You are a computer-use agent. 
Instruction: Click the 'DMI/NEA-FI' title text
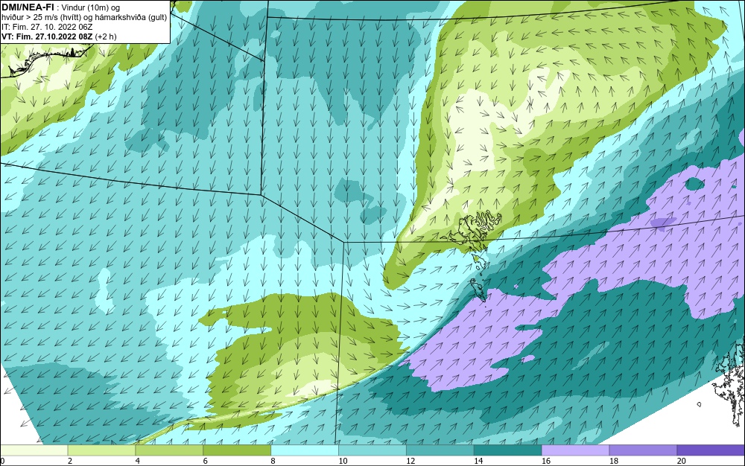click(x=27, y=7)
